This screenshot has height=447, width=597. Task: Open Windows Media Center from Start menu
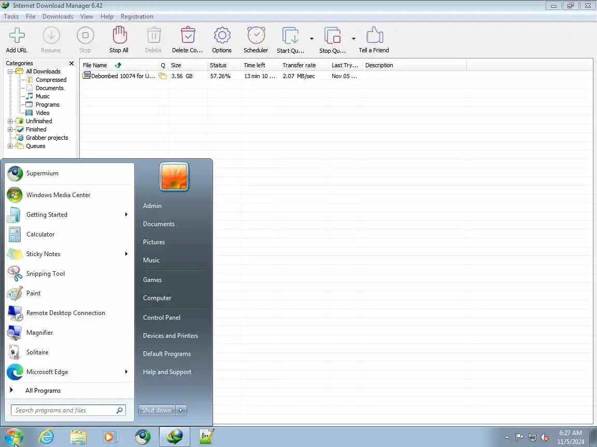[x=69, y=195]
